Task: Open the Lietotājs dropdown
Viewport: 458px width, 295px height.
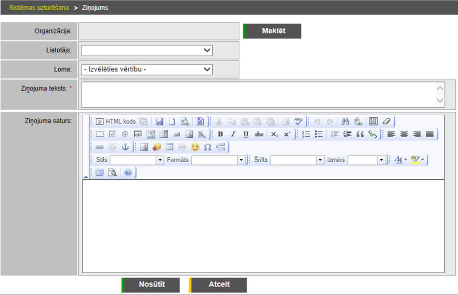Action: (147, 50)
